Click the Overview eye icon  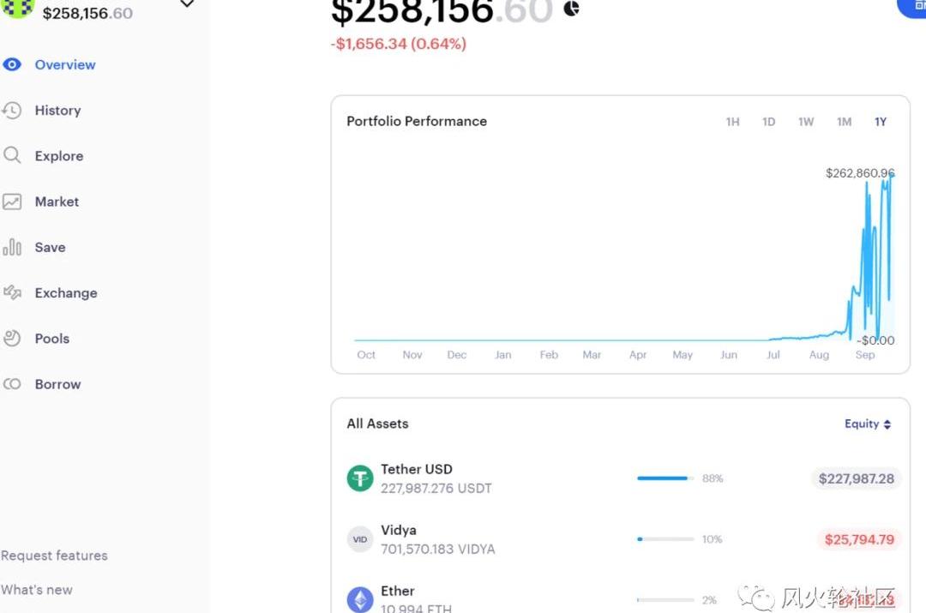coord(12,64)
